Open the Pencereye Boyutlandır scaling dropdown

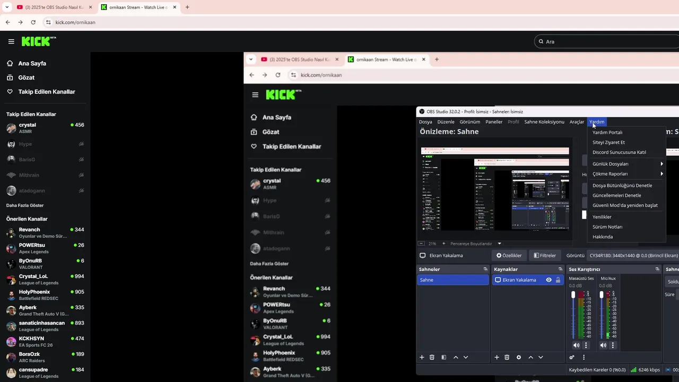pyautogui.click(x=476, y=244)
